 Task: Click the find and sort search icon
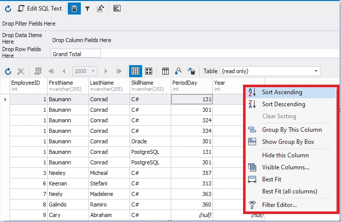point(178,71)
